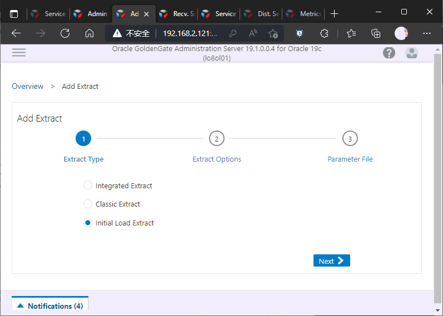Select Classic Extract option
The width and height of the screenshot is (443, 316).
(87, 204)
